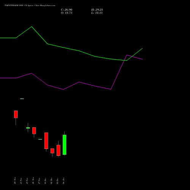Click the '02 Dec' date label

pyautogui.click(x=51, y=181)
